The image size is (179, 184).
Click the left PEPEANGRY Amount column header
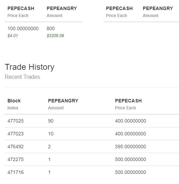click(62, 12)
